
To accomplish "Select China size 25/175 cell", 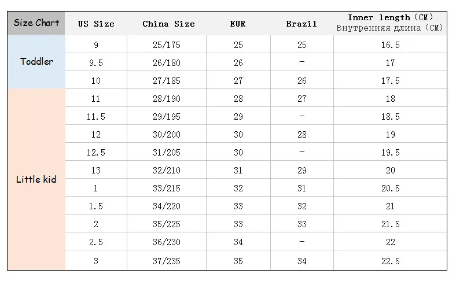I will pos(167,45).
